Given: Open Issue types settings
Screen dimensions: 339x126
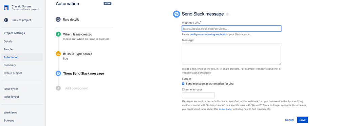Looking at the screenshot, I should click(x=11, y=89).
